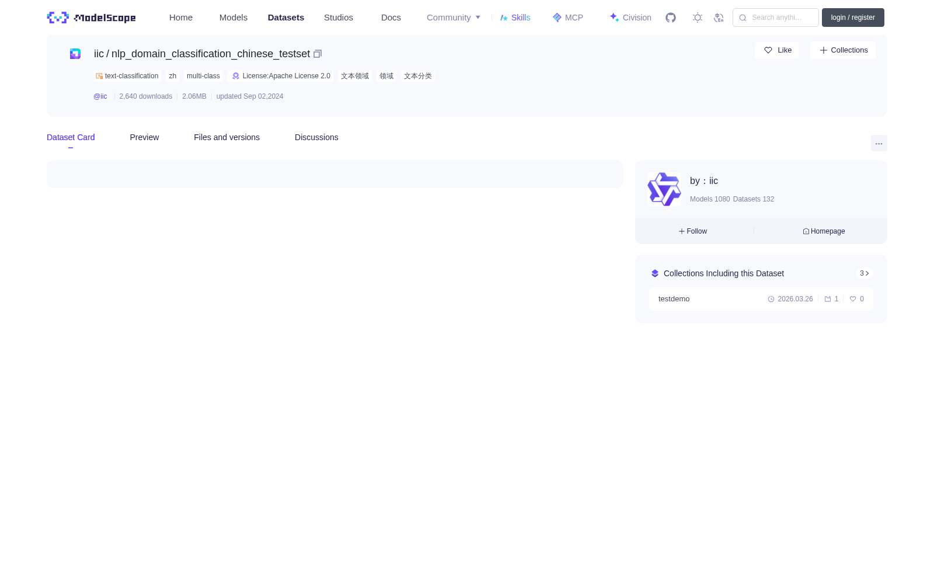The height and width of the screenshot is (584, 934).
Task: Focus the Search anything input field
Action: tap(776, 18)
